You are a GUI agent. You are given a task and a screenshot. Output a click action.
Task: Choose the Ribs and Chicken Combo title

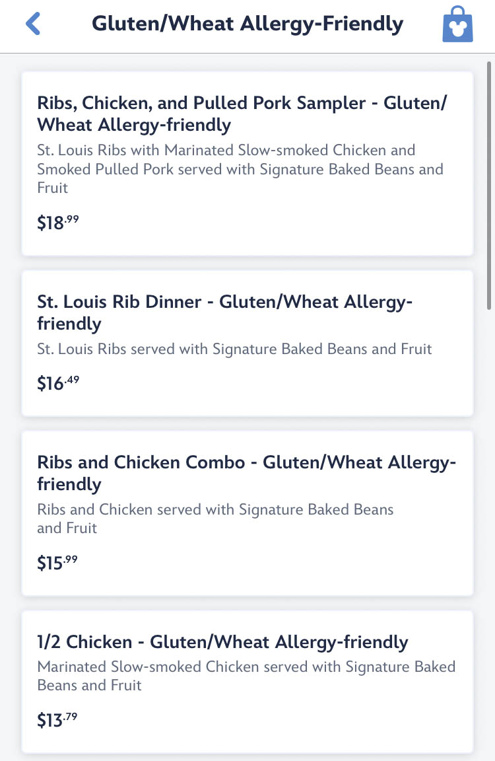246,473
